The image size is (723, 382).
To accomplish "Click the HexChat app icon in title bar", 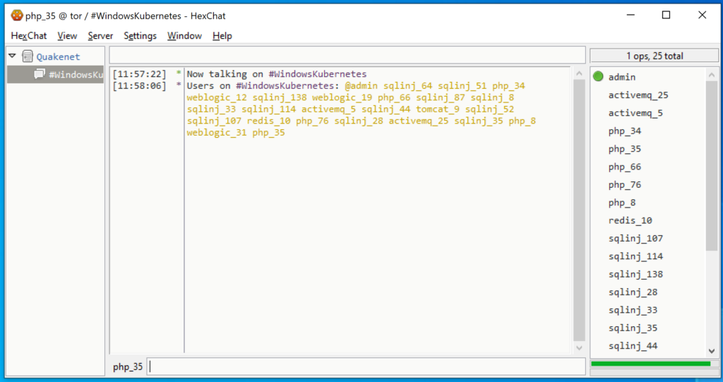I will coord(17,16).
